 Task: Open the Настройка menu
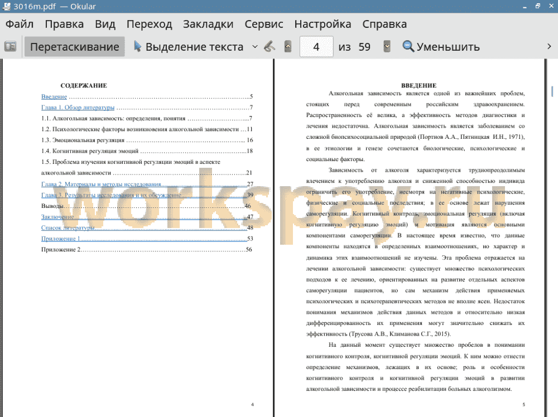tap(323, 24)
